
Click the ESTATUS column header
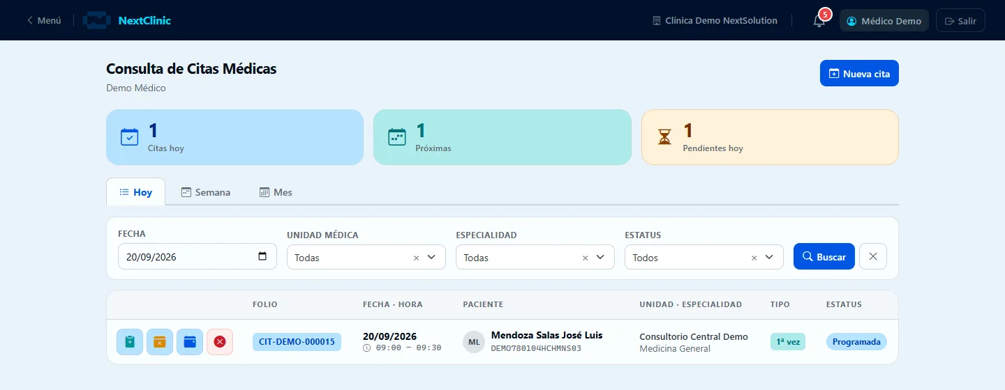click(x=844, y=304)
